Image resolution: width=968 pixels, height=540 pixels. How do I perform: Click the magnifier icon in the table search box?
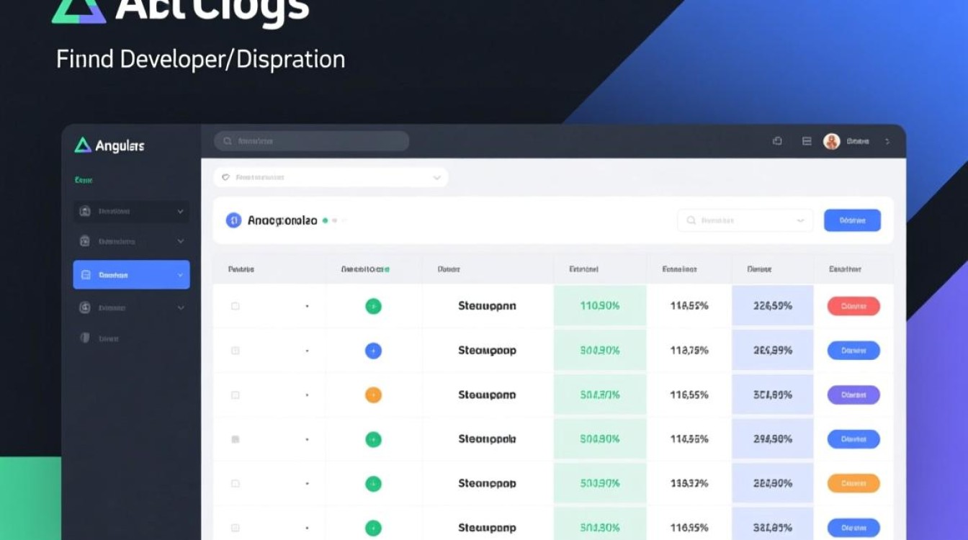[x=690, y=220]
